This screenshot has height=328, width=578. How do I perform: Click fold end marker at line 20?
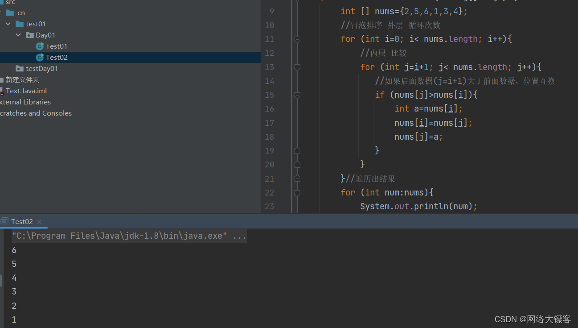pos(297,165)
